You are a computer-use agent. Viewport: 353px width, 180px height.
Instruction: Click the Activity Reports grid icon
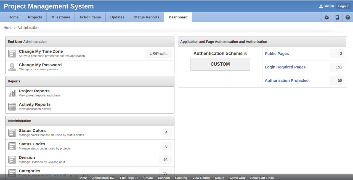click(x=12, y=107)
